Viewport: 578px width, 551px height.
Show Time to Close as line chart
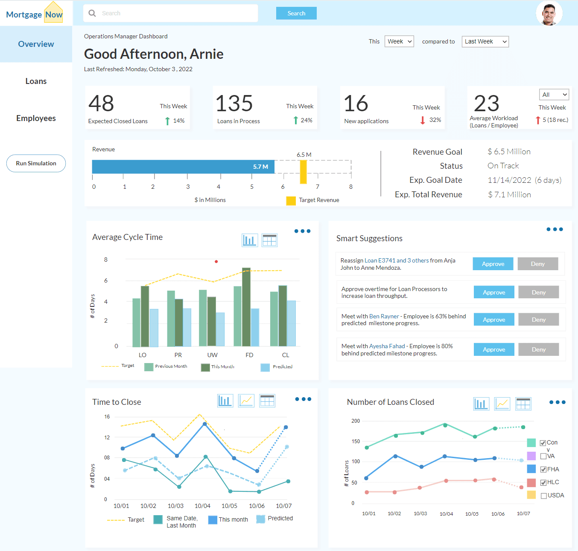(x=246, y=401)
